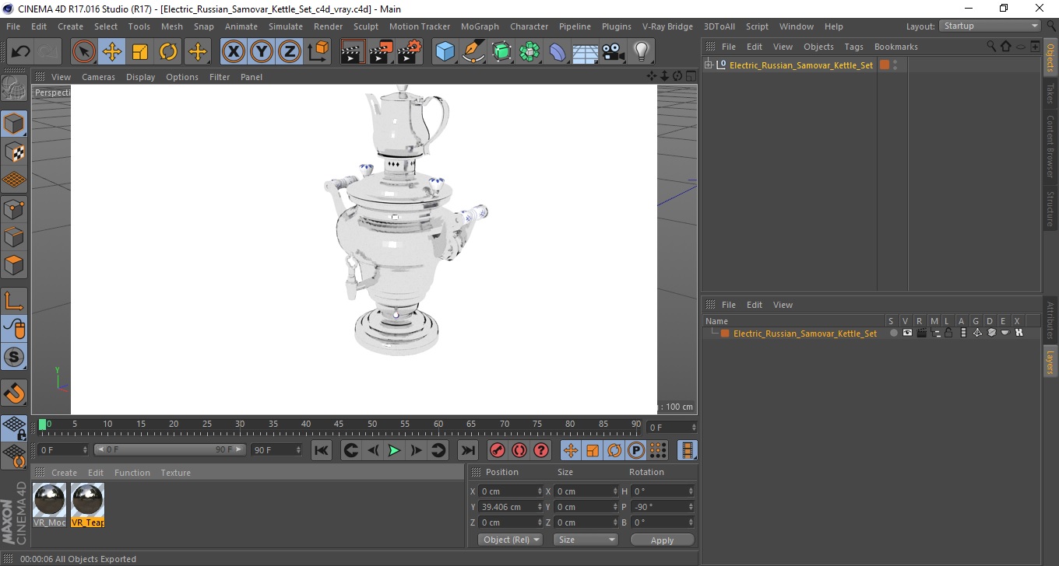Switch to the Takes side tab

click(1050, 94)
